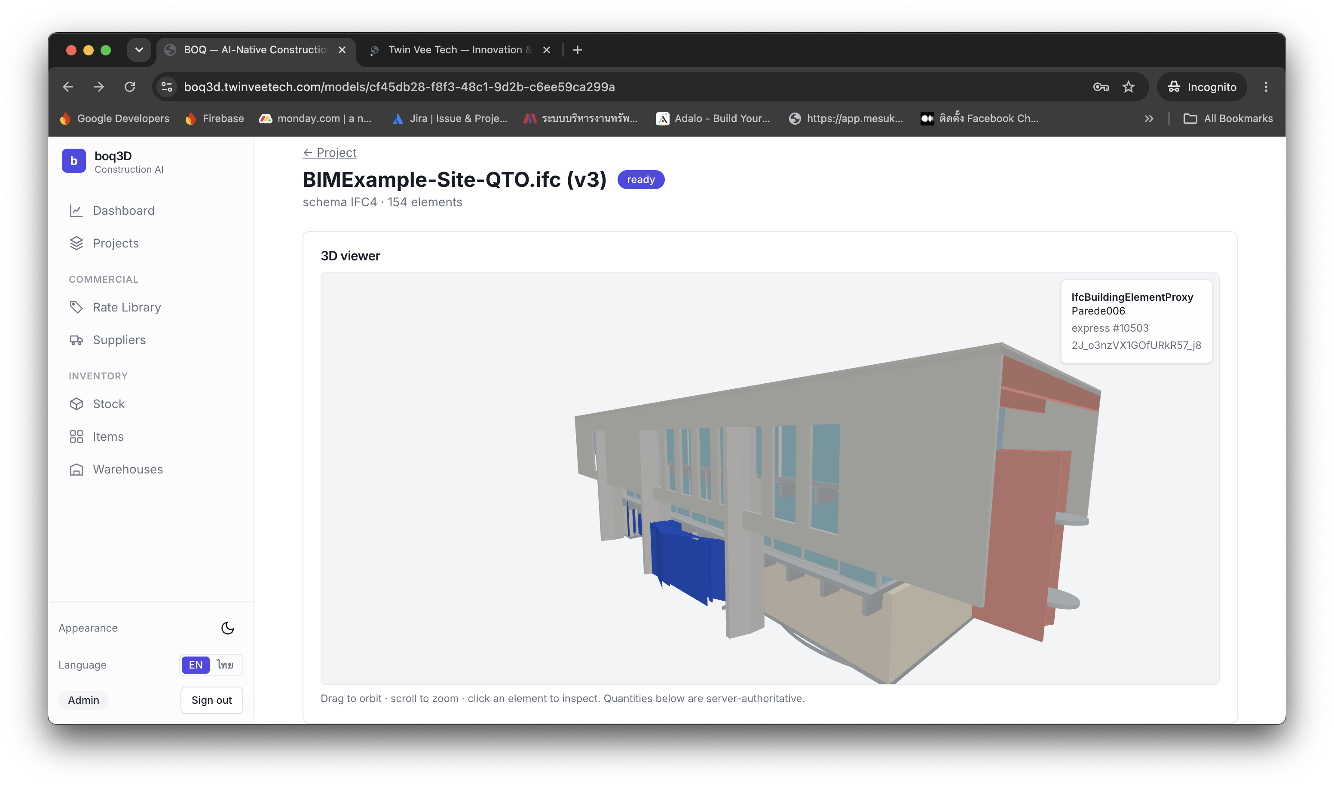This screenshot has height=788, width=1334.
Task: Switch to Twin Vee Tech tab
Action: tap(459, 50)
